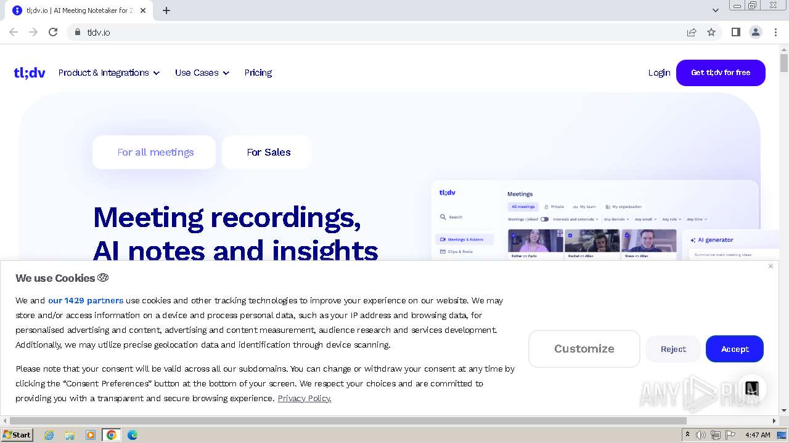
Task: Click the vertical page scrollbar thumb
Action: [x=784, y=63]
